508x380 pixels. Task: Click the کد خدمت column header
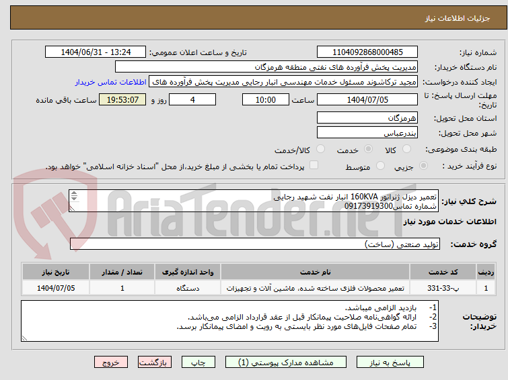[443, 272]
